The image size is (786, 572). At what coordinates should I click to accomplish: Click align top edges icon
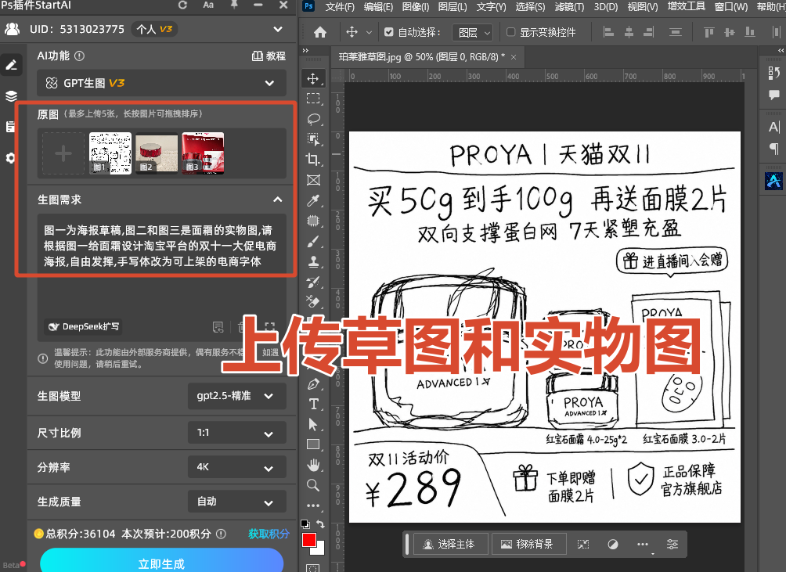coord(708,33)
